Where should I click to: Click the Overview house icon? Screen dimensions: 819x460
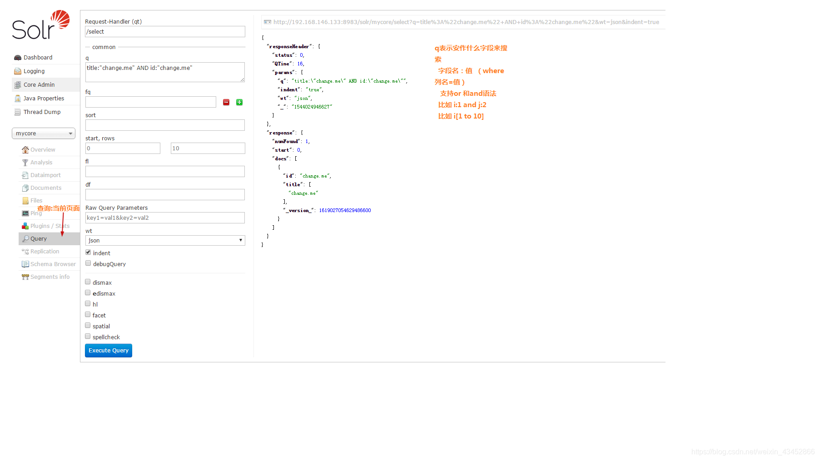coord(25,150)
